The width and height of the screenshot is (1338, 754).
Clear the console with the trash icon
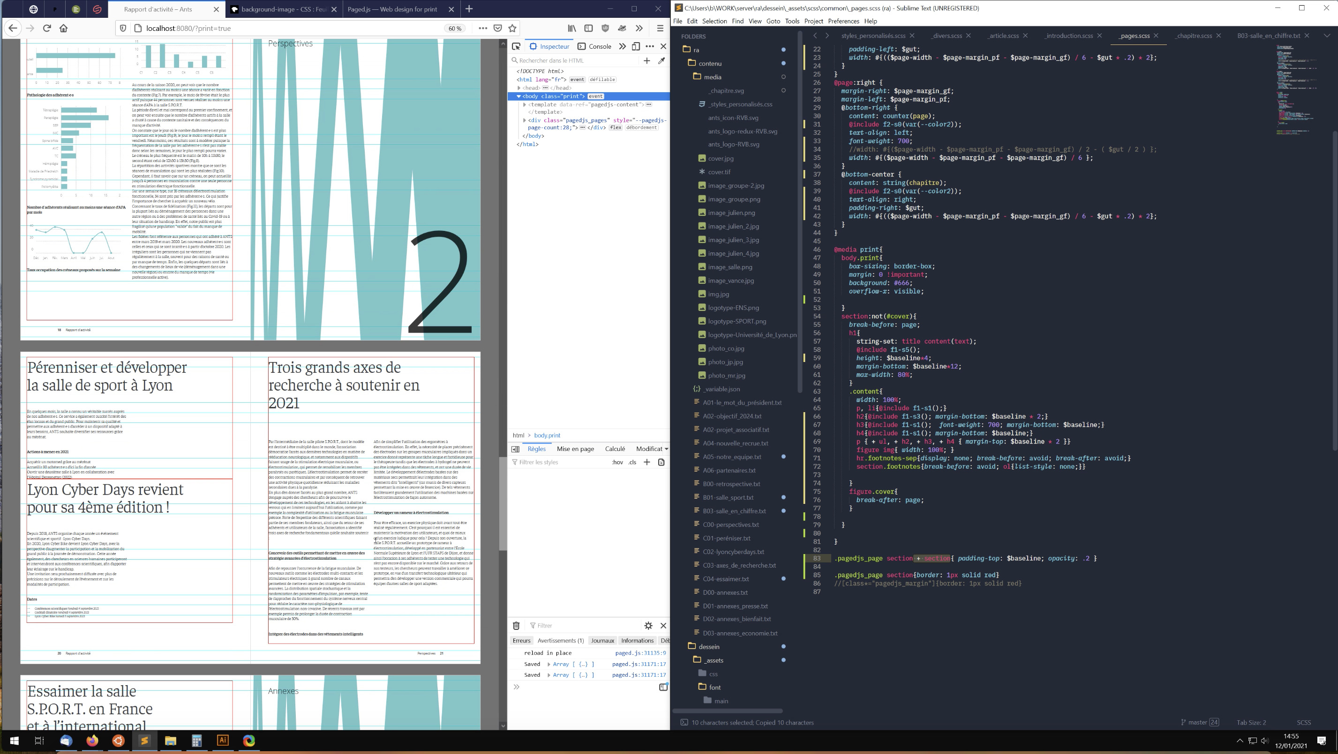(516, 625)
